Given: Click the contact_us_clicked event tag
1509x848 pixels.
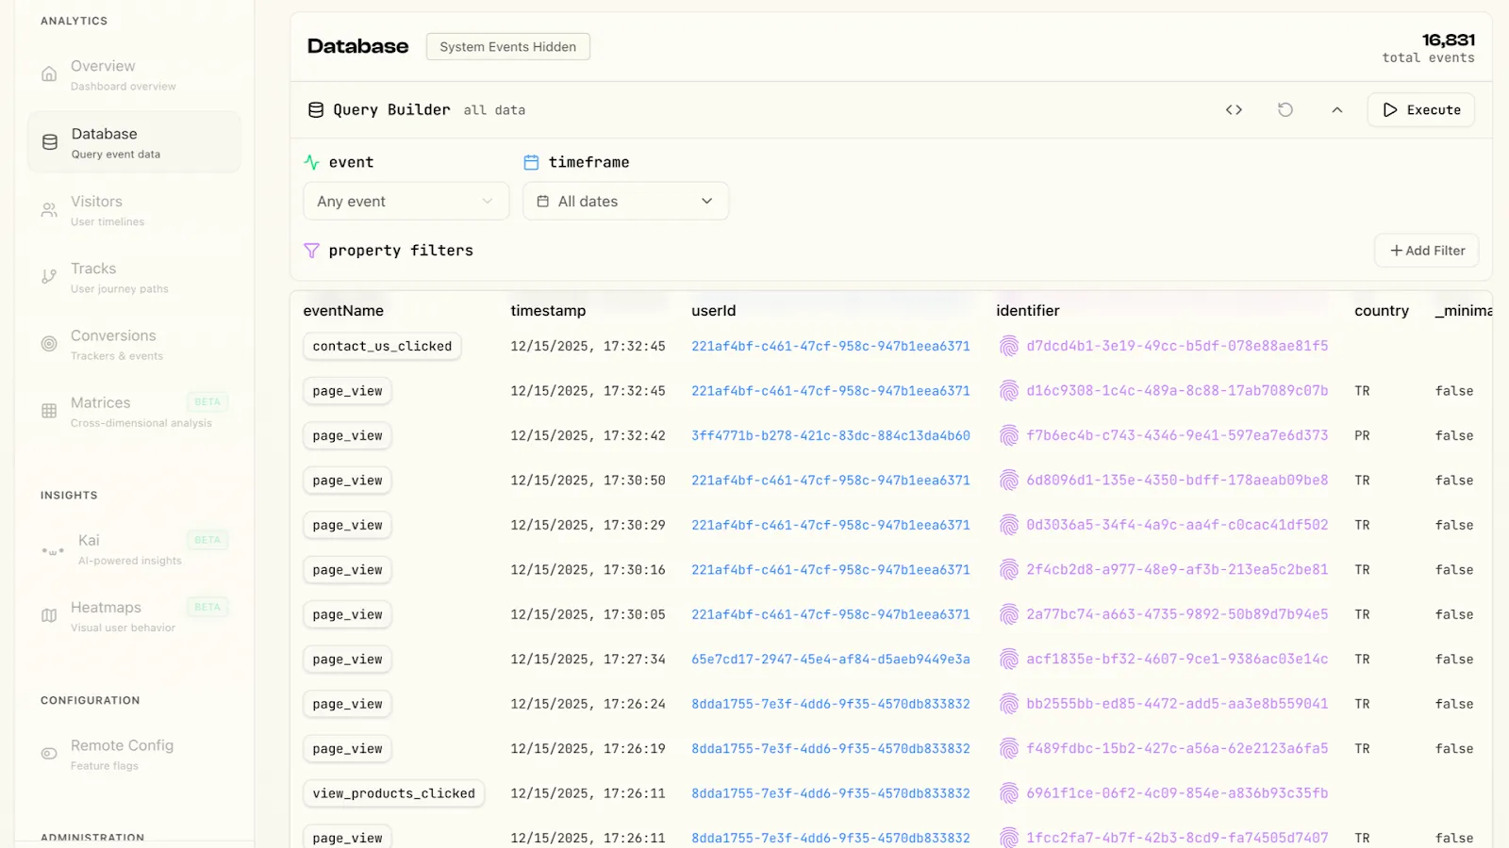Looking at the screenshot, I should [x=382, y=347].
